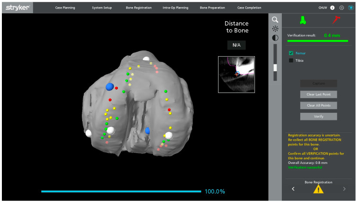Toggle the contrast half-circle icon
This screenshot has height=203, width=358.
coord(275,38)
